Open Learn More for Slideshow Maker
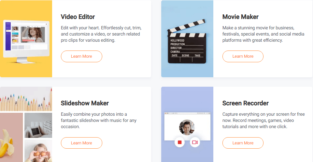The image size is (313, 162). (81, 143)
